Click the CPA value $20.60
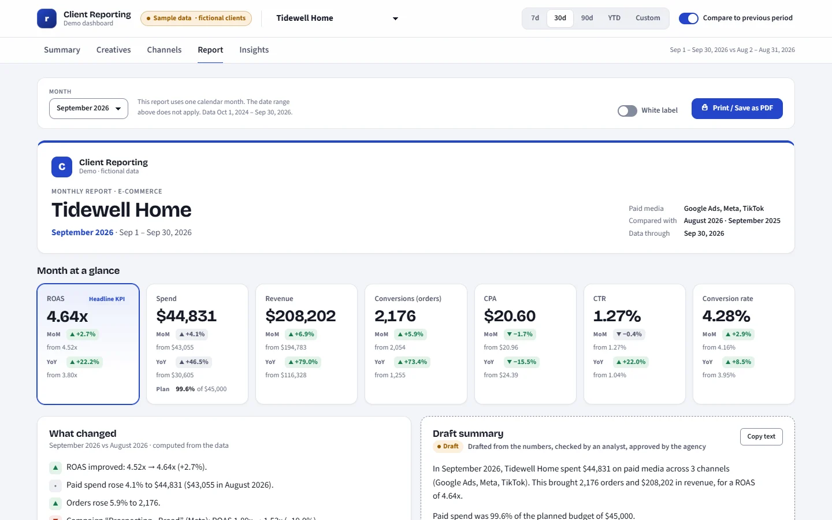 pyautogui.click(x=510, y=316)
